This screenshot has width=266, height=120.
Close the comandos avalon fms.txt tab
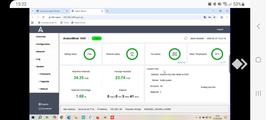coord(67,11)
